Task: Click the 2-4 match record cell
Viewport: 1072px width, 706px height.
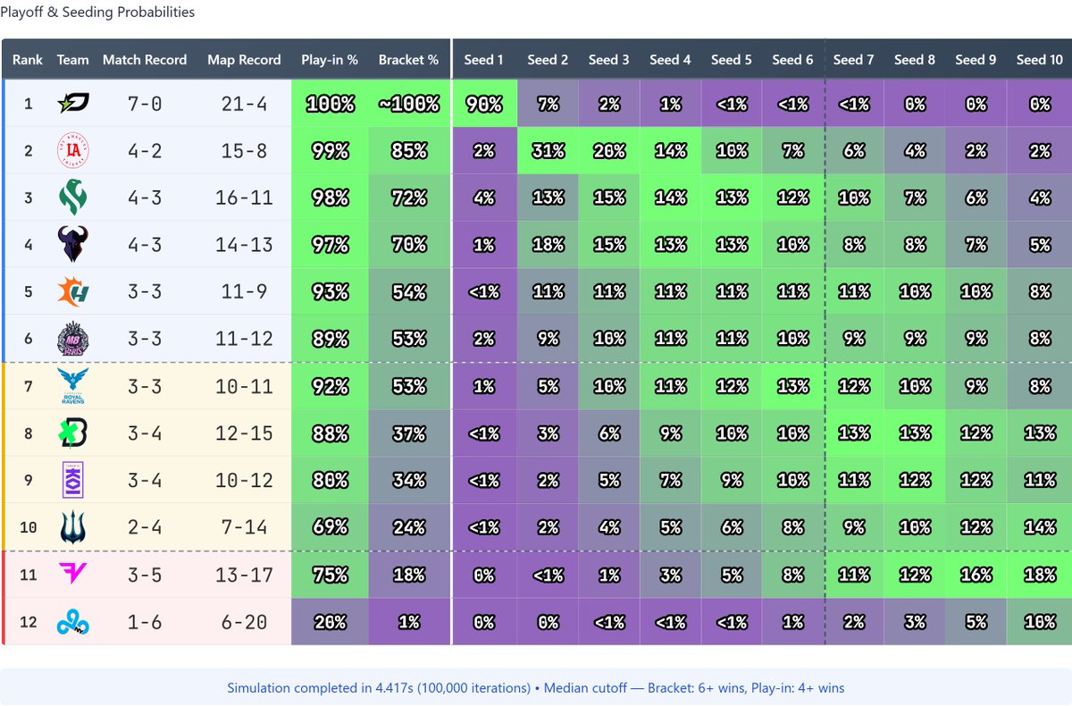Action: tap(145, 527)
